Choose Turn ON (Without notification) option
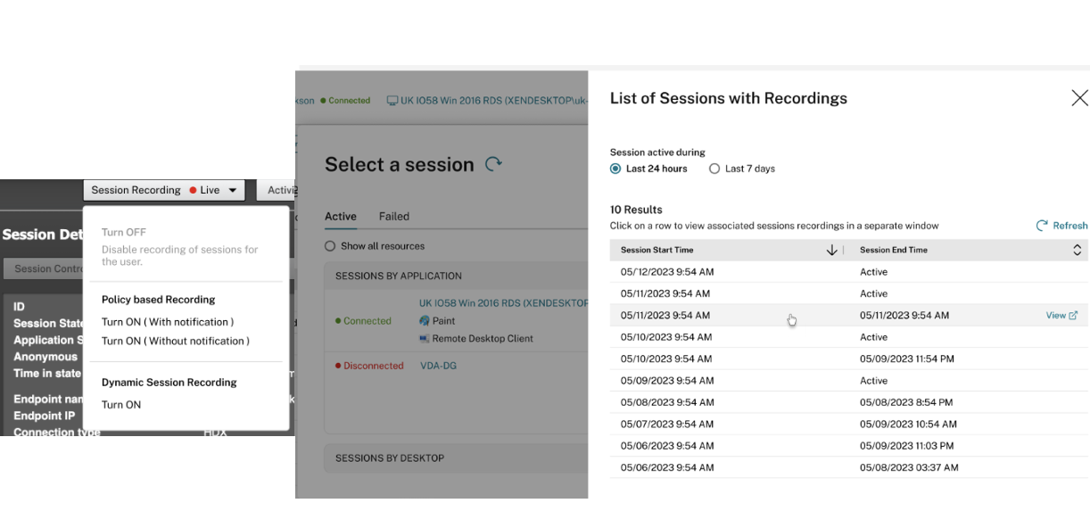1090x528 pixels. pyautogui.click(x=176, y=341)
